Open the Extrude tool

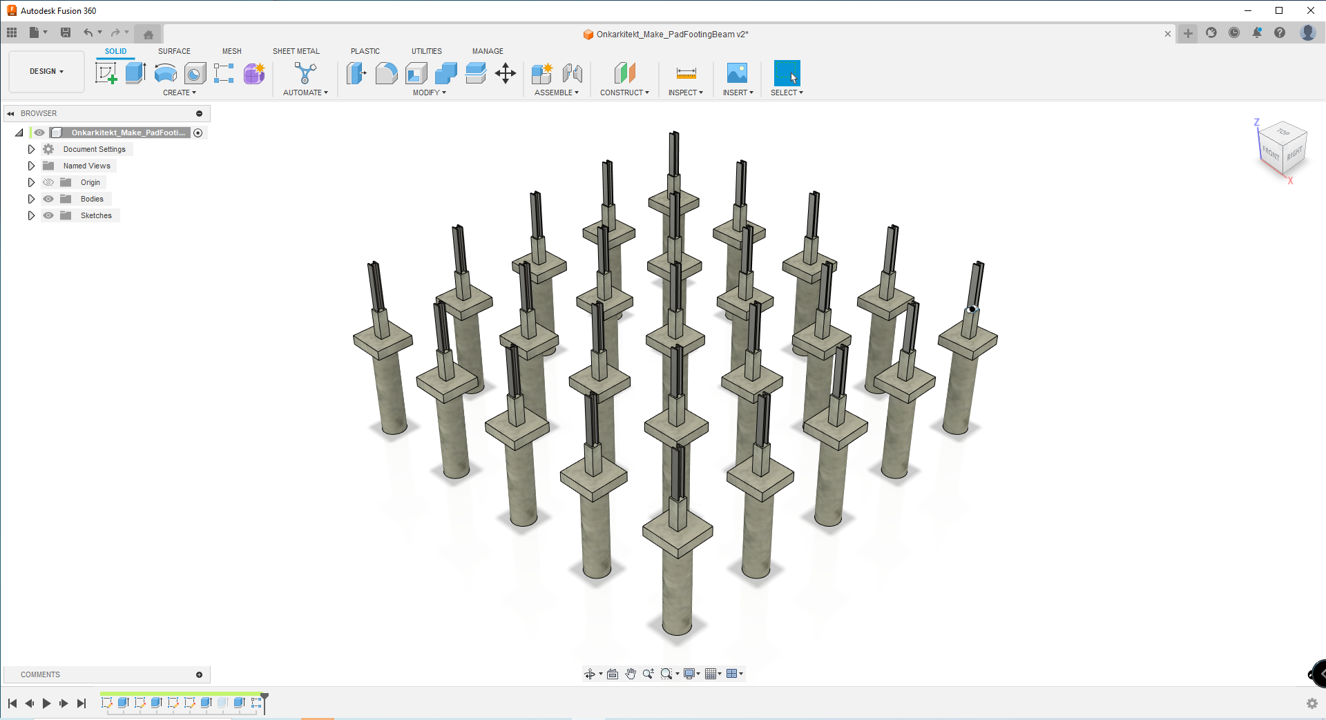pyautogui.click(x=134, y=72)
